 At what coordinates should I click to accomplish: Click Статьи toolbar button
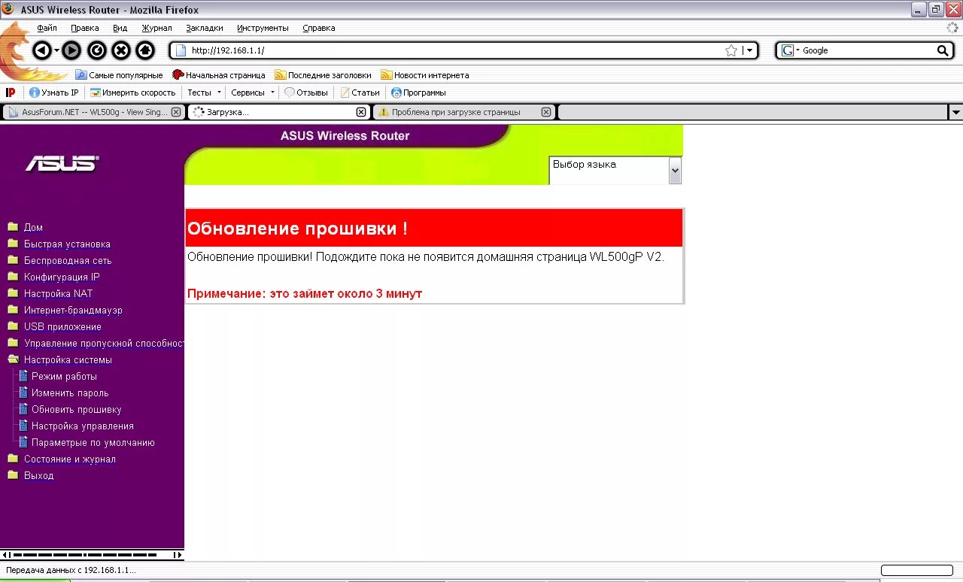[360, 92]
